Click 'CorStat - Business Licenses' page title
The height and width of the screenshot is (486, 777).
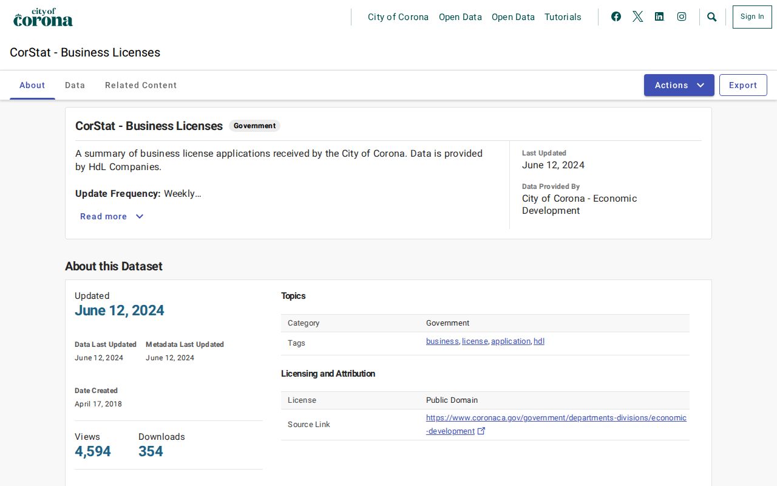tap(85, 52)
